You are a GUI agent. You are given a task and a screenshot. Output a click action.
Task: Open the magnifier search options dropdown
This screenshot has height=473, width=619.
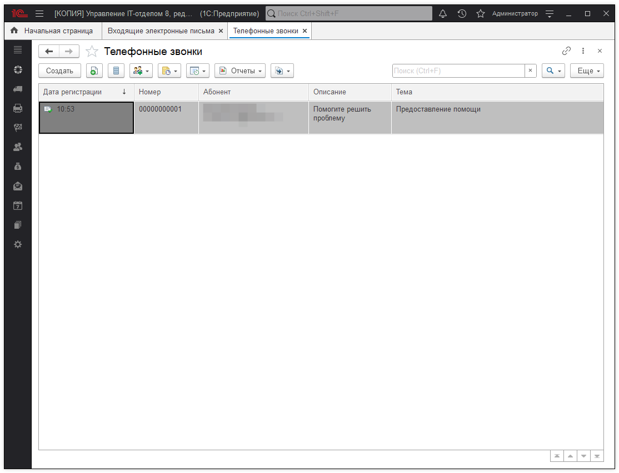click(553, 71)
